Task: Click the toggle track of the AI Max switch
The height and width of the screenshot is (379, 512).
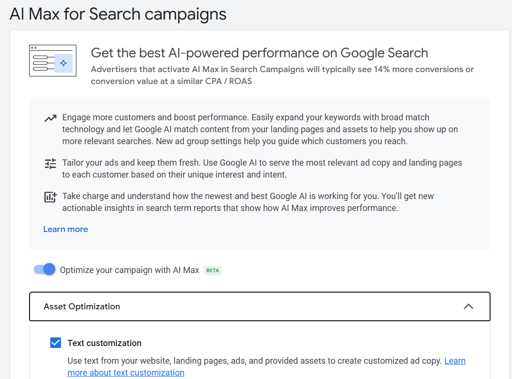Action: (44, 269)
